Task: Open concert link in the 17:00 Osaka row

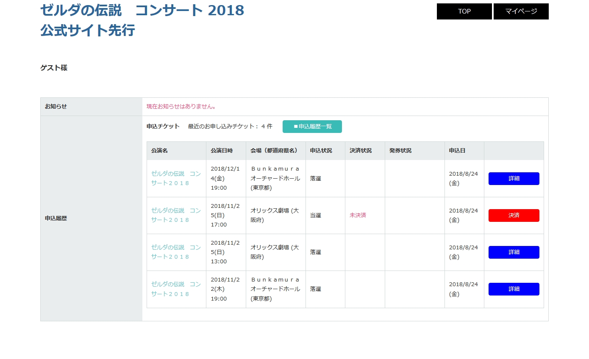Action: click(176, 215)
